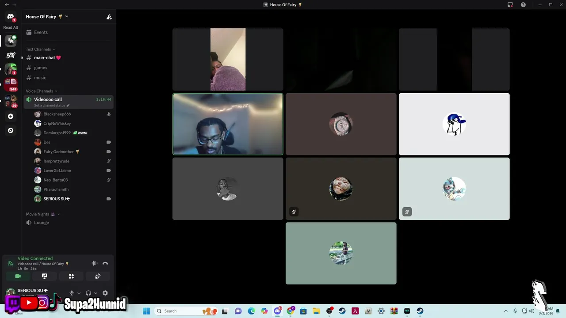Image resolution: width=566 pixels, height=318 pixels.
Task: Click the Add a Server plus icon
Action: [11, 116]
